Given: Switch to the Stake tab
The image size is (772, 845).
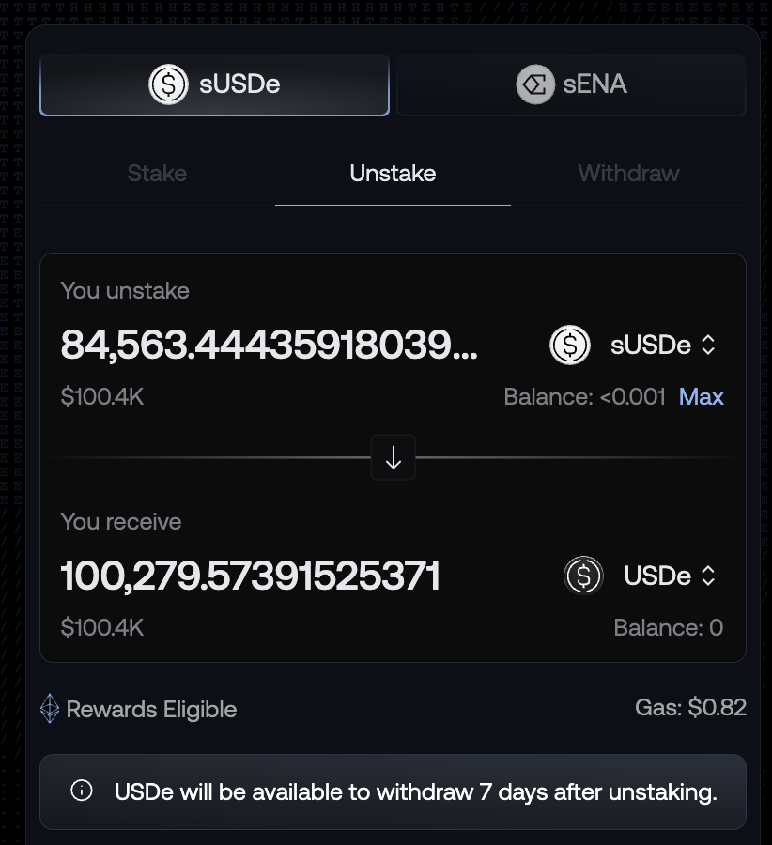Looking at the screenshot, I should 157,174.
